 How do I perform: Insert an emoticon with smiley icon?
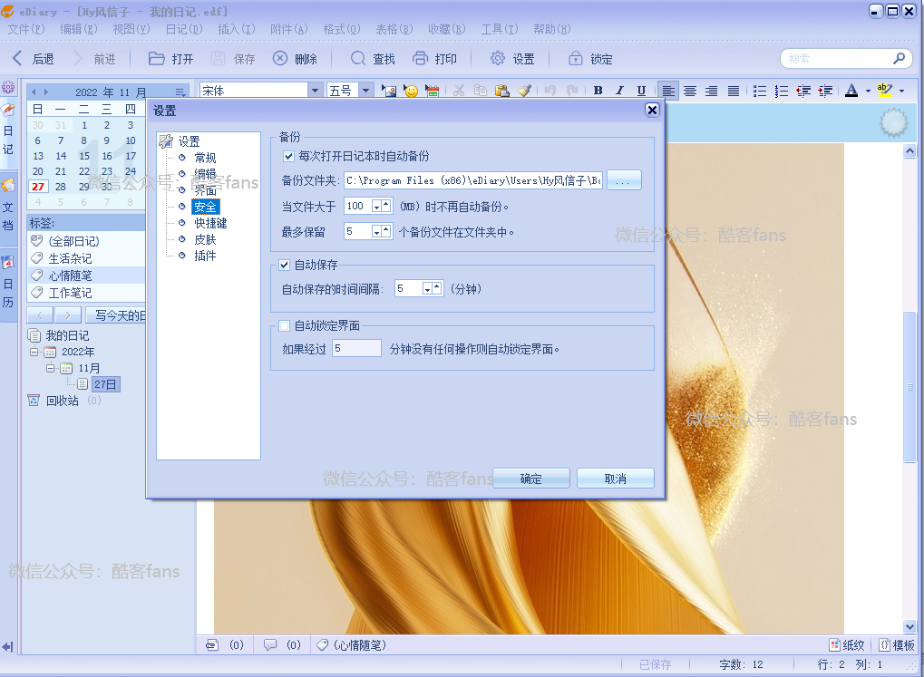click(411, 91)
